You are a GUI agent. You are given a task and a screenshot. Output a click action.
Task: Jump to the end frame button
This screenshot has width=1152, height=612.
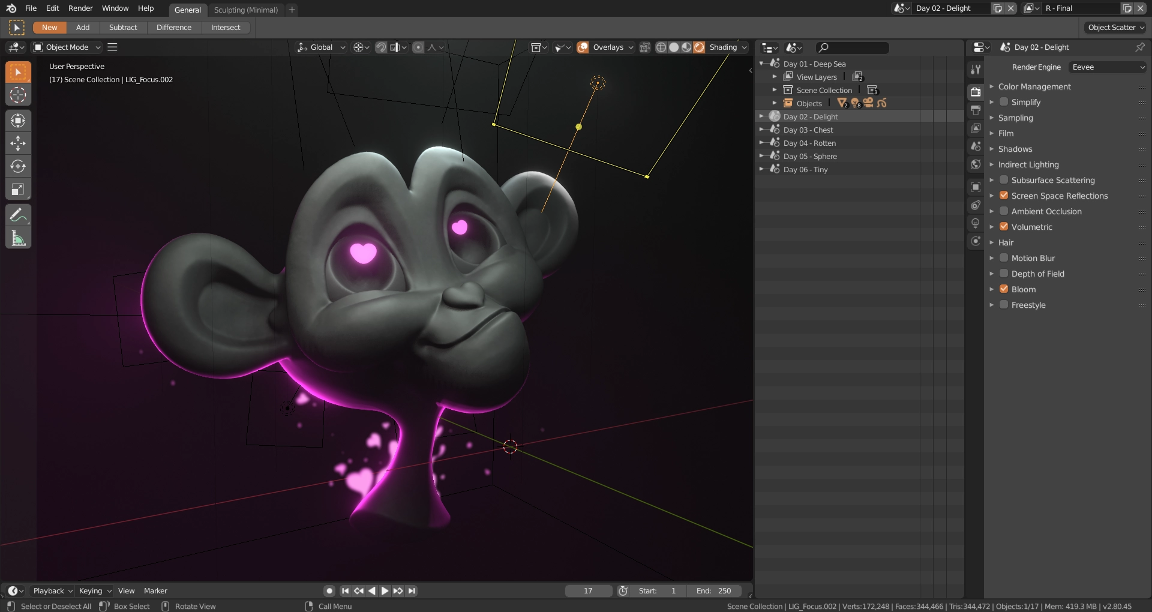tap(412, 591)
